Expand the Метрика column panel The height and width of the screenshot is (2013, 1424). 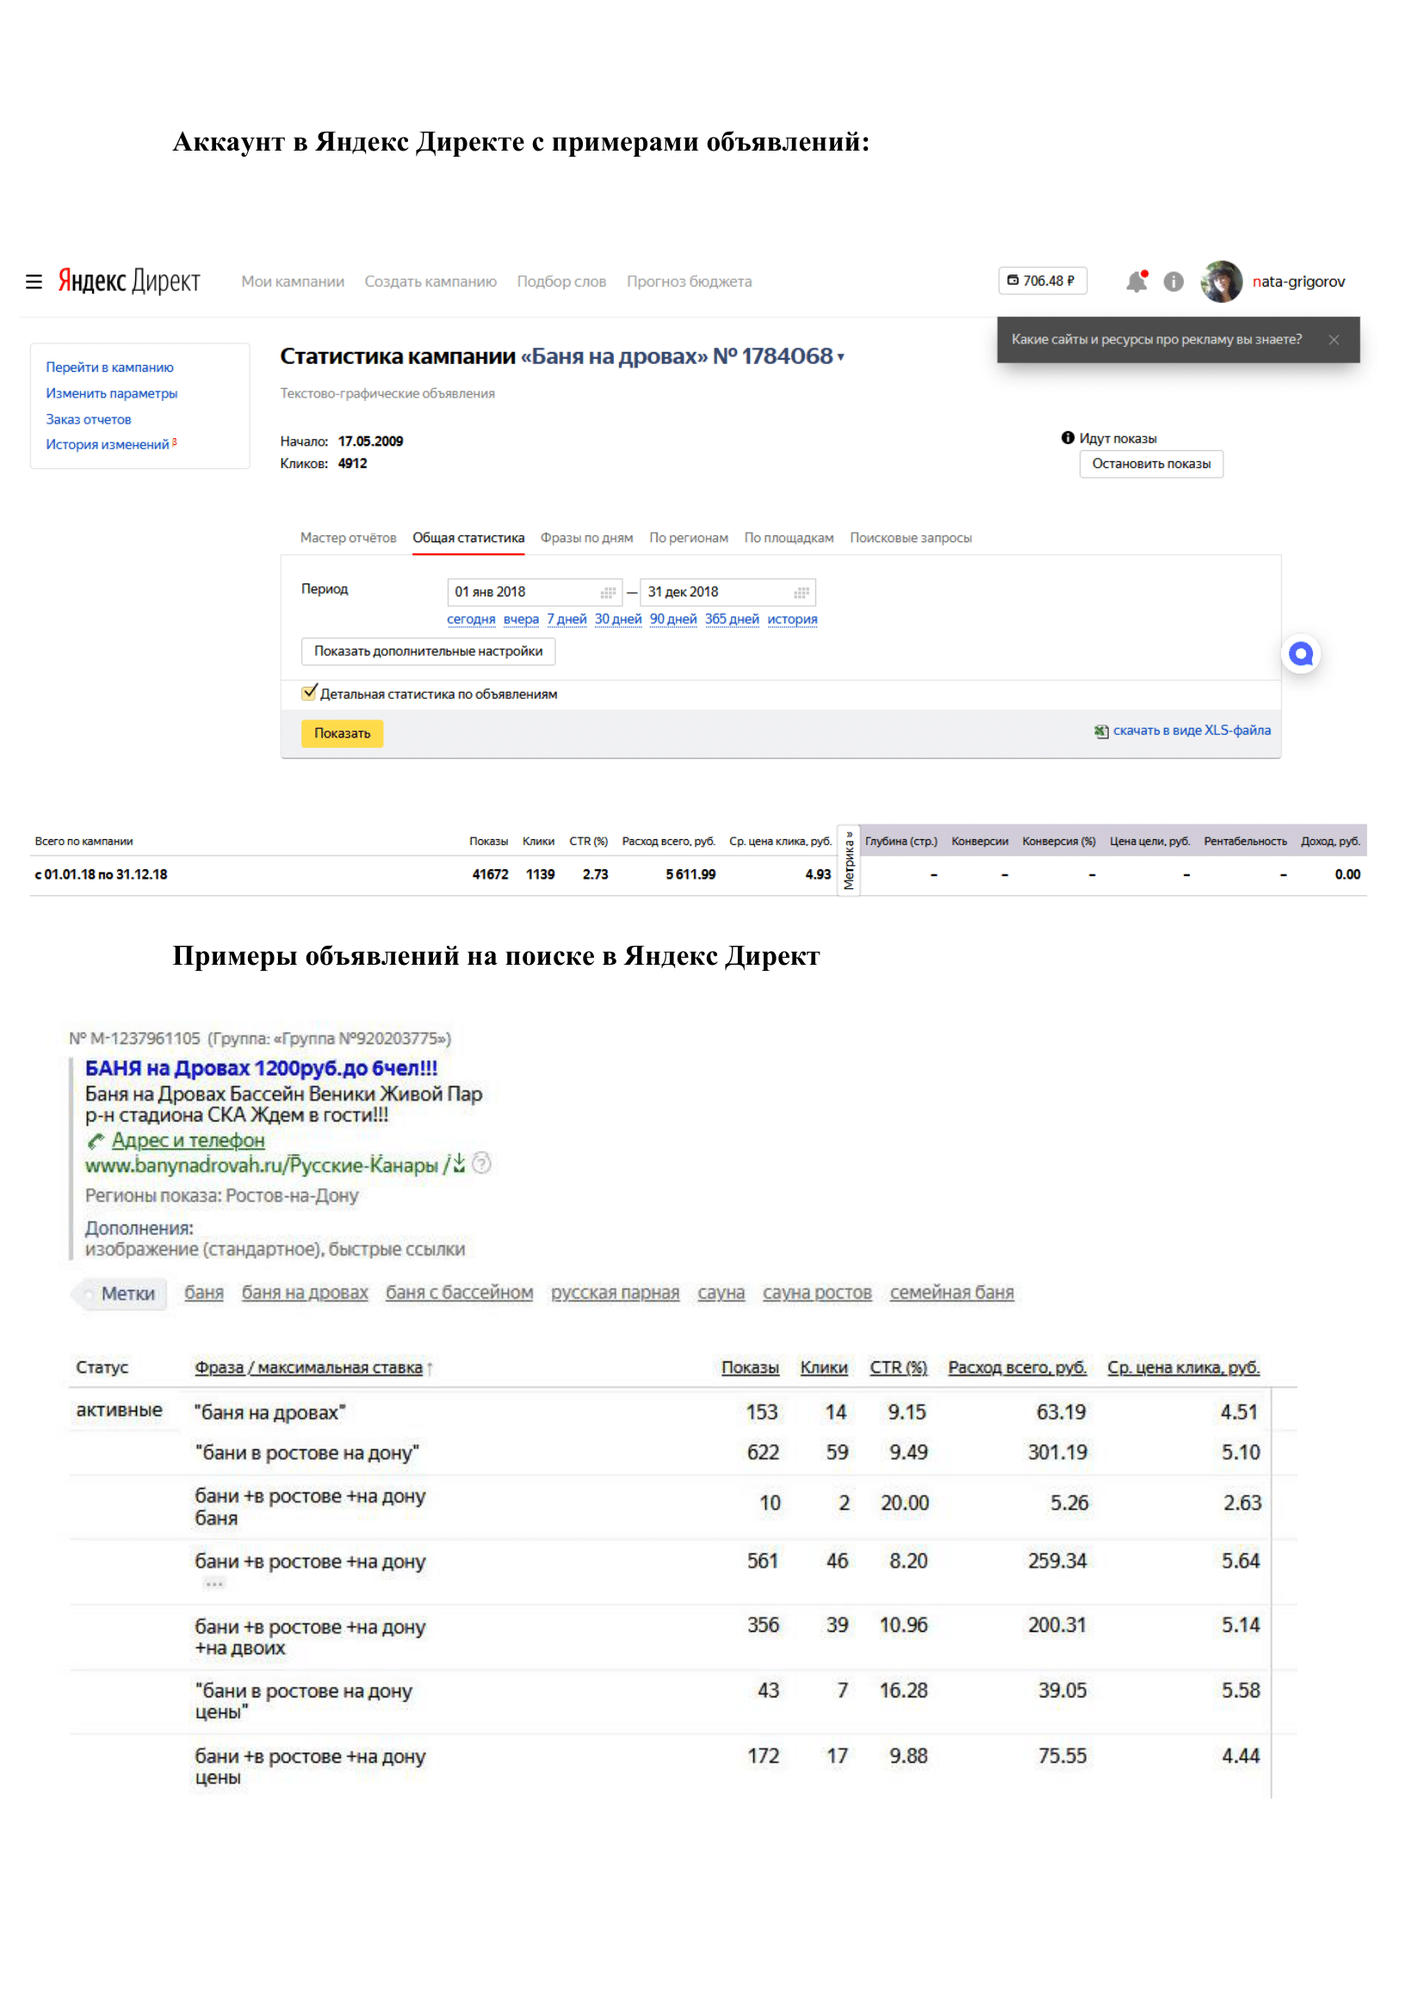point(849,860)
